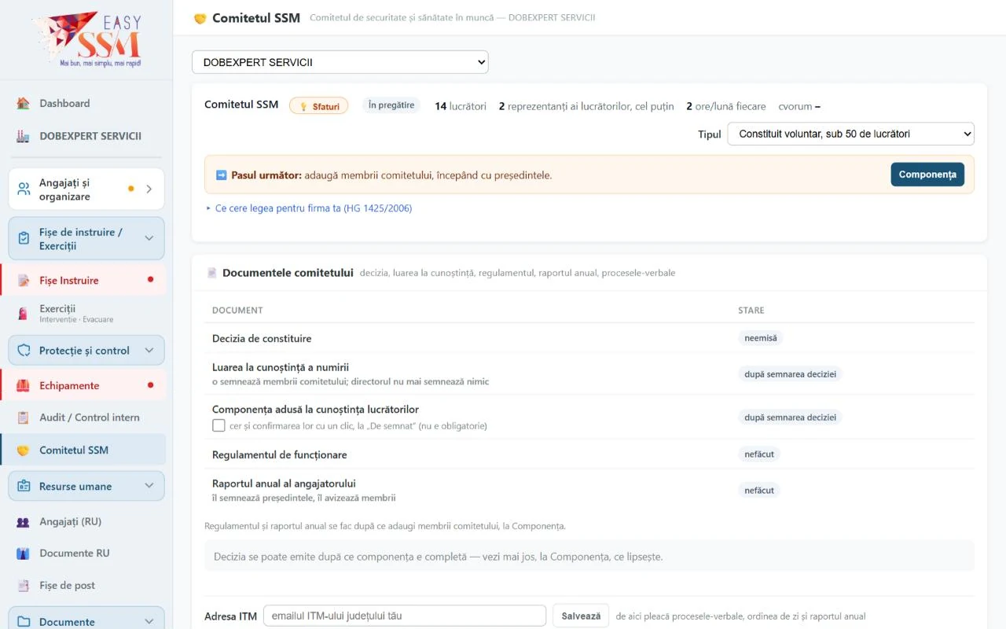The width and height of the screenshot is (1006, 629).
Task: Click the folder icon on Documente
Action: point(24,622)
